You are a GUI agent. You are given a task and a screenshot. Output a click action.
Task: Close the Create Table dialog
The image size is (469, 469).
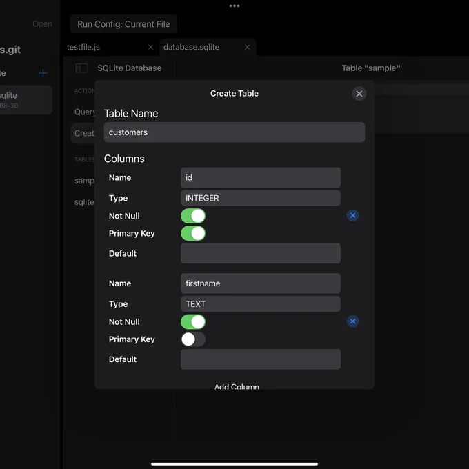point(359,94)
